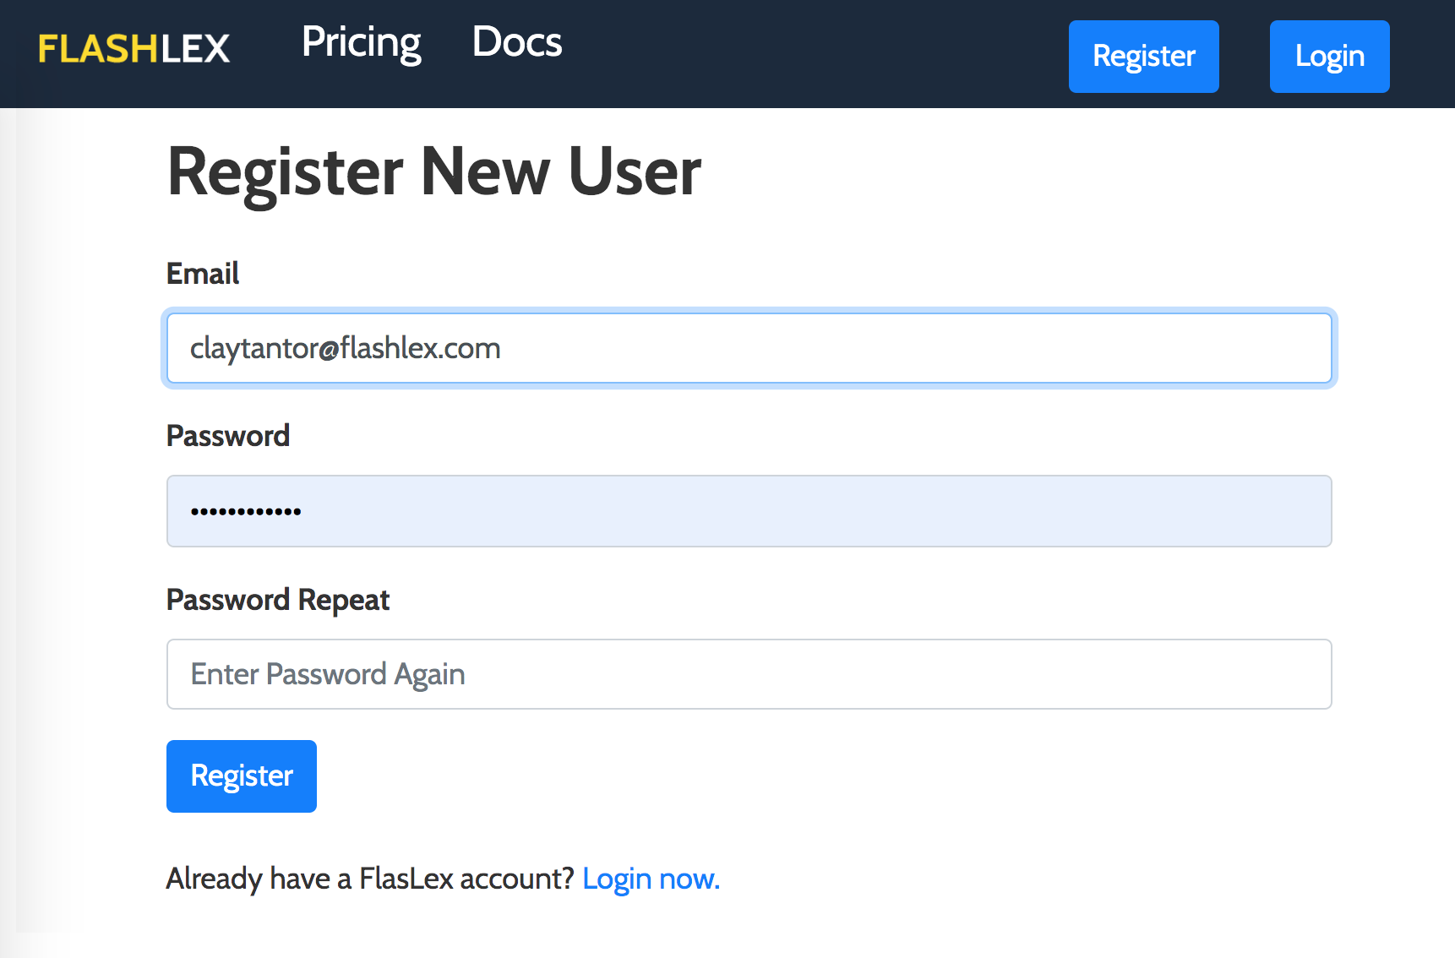The image size is (1455, 958).
Task: Click the Enter Password Again field
Action: coord(749,674)
